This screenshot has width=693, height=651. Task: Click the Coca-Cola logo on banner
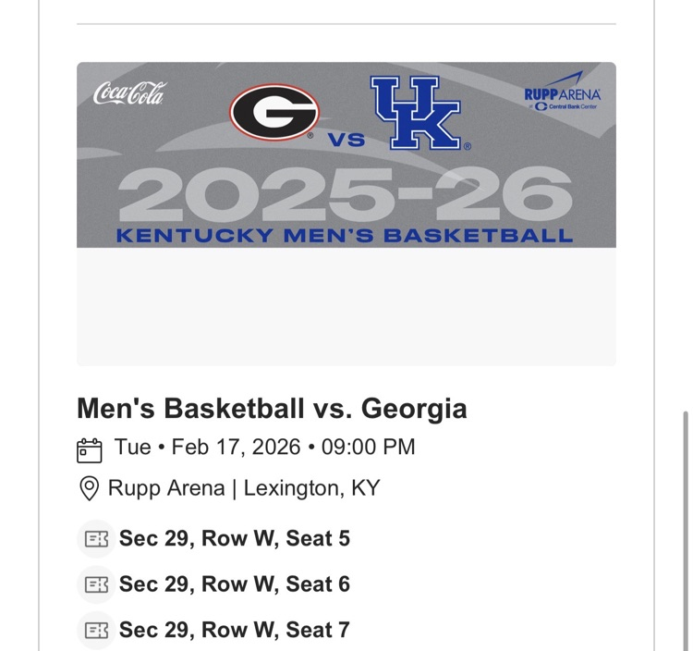(129, 93)
